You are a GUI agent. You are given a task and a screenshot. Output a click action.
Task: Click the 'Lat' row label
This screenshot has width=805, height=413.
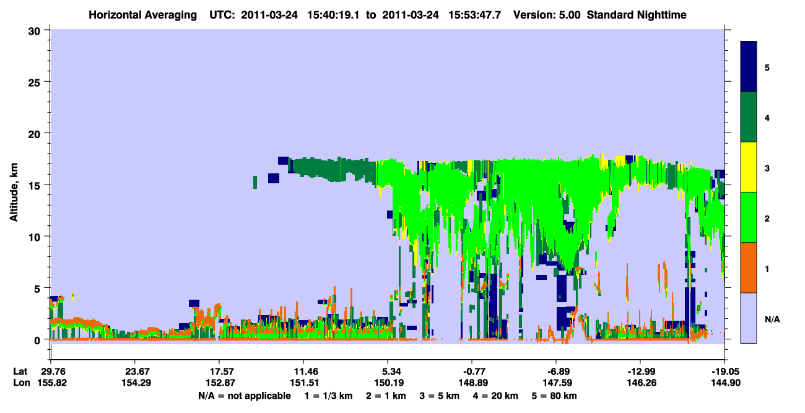[20, 372]
